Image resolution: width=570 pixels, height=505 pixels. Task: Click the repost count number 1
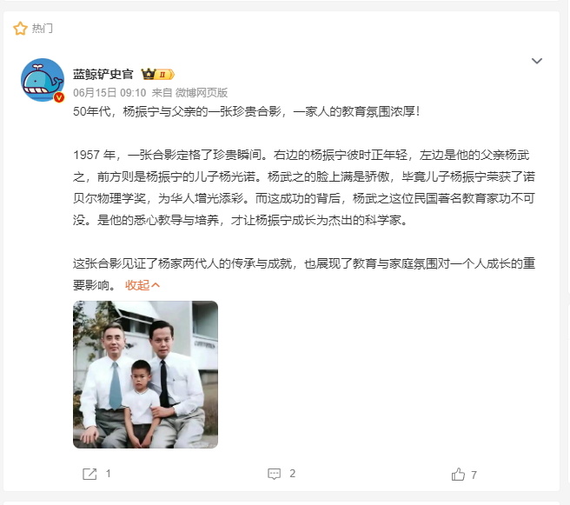click(x=108, y=474)
